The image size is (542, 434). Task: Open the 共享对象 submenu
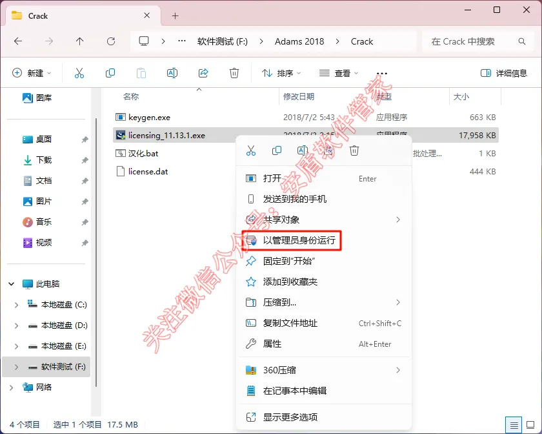point(324,220)
